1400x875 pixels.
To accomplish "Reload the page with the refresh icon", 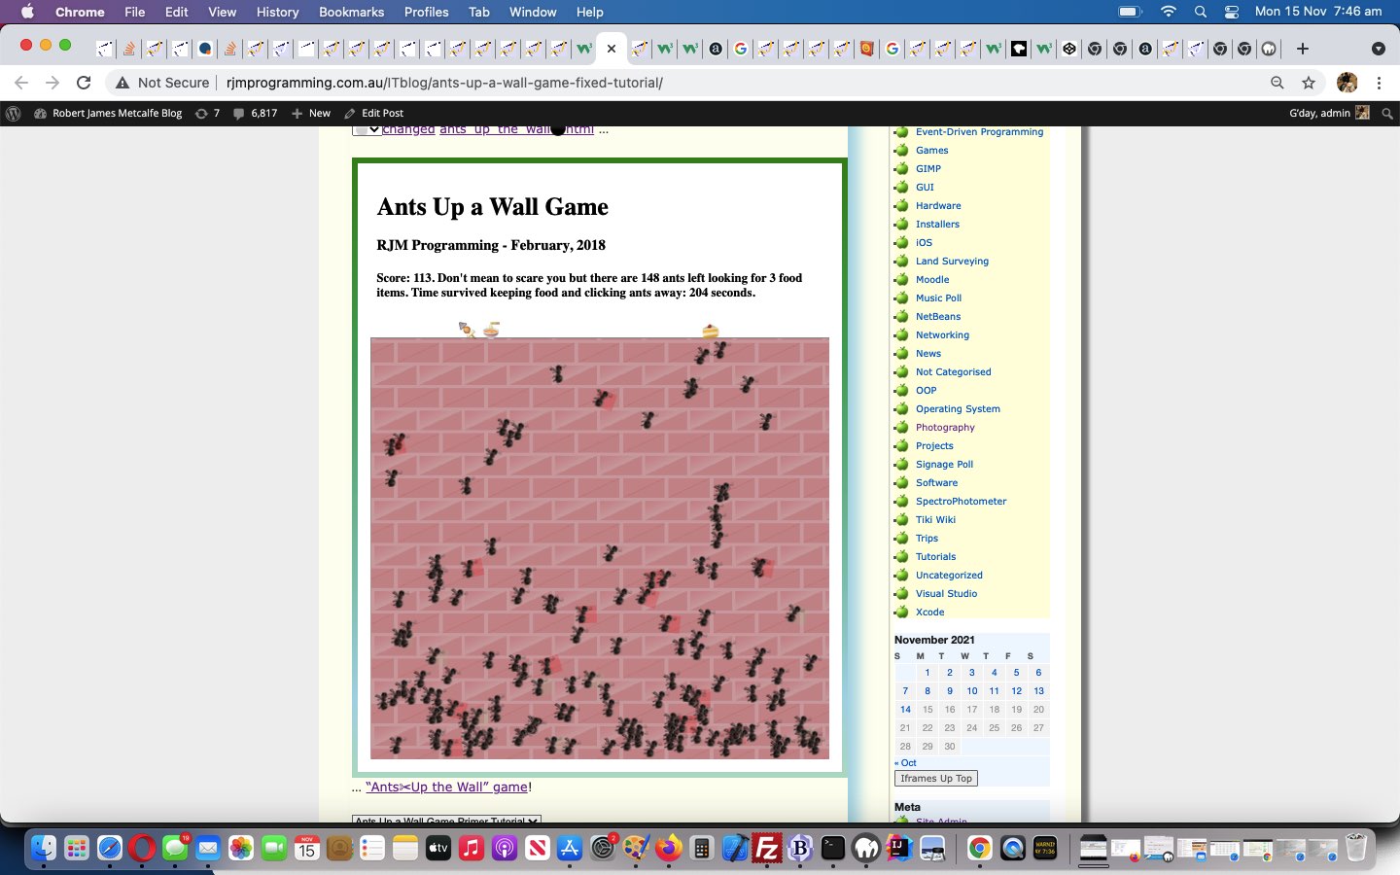I will (84, 83).
